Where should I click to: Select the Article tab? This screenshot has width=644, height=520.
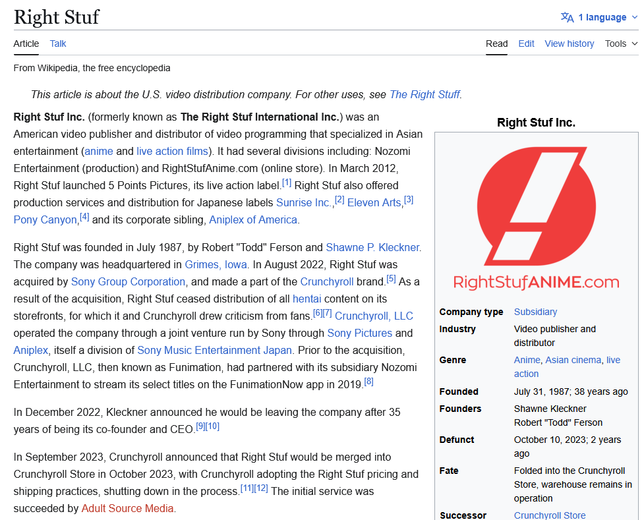[26, 43]
